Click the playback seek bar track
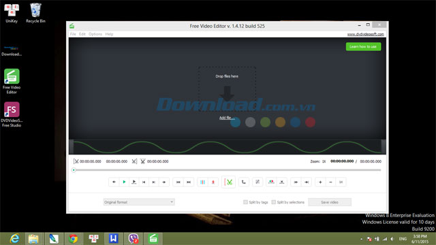 pos(227,170)
